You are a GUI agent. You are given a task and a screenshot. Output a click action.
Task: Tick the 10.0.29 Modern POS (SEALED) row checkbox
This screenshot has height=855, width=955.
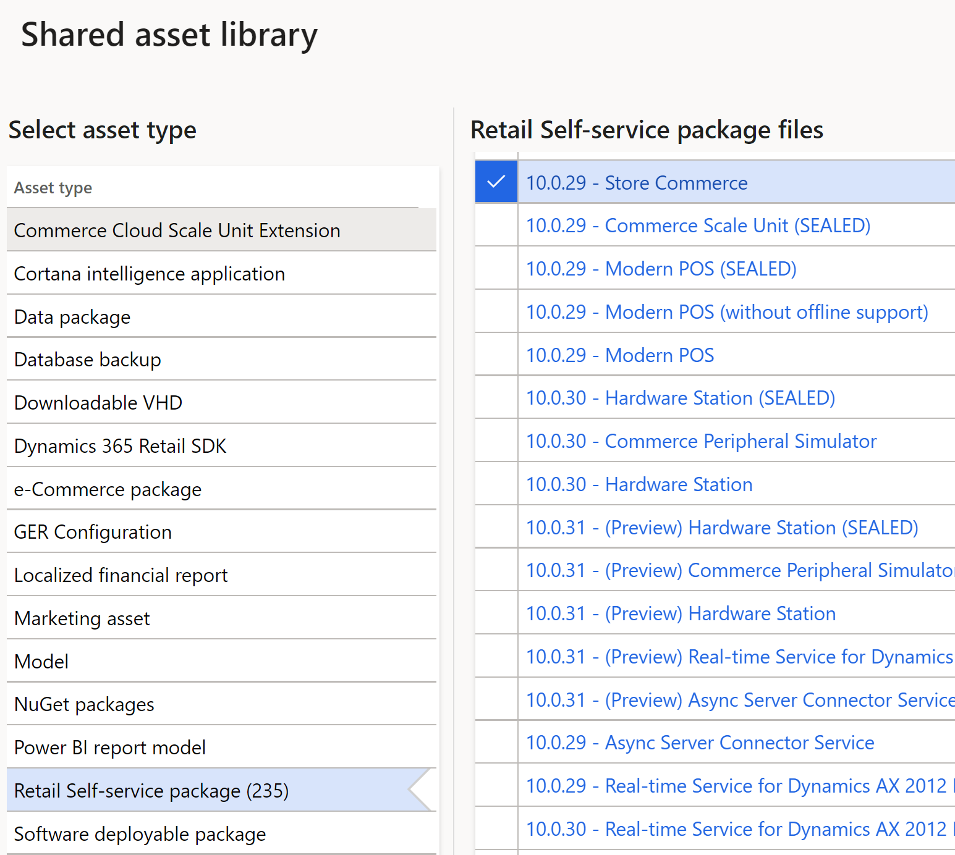pyautogui.click(x=496, y=268)
